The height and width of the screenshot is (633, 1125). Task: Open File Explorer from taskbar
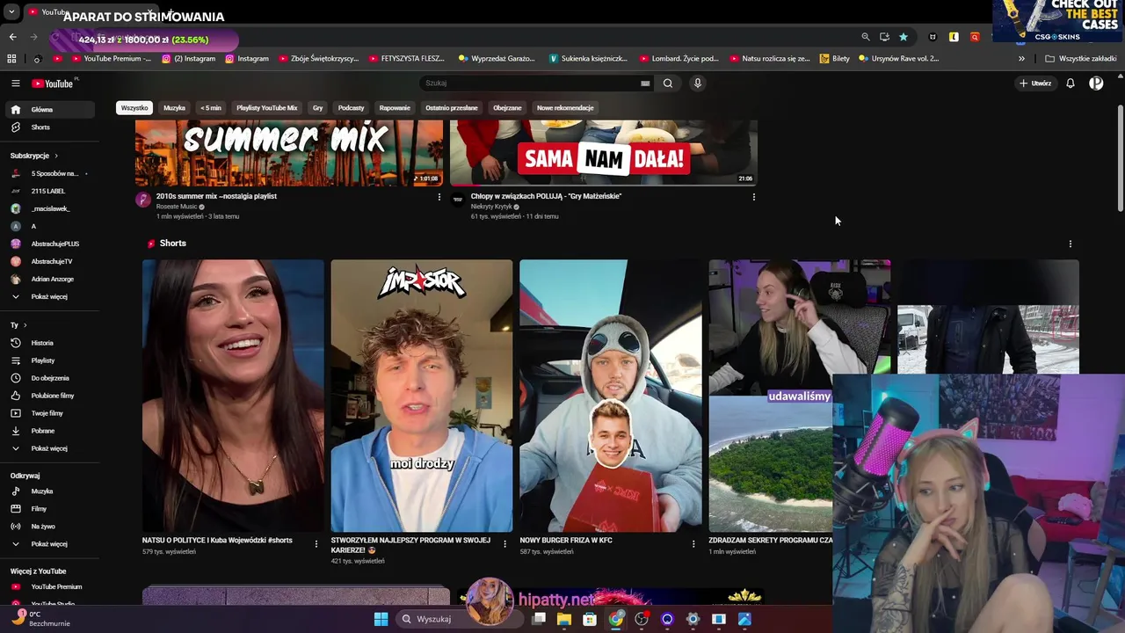click(564, 619)
